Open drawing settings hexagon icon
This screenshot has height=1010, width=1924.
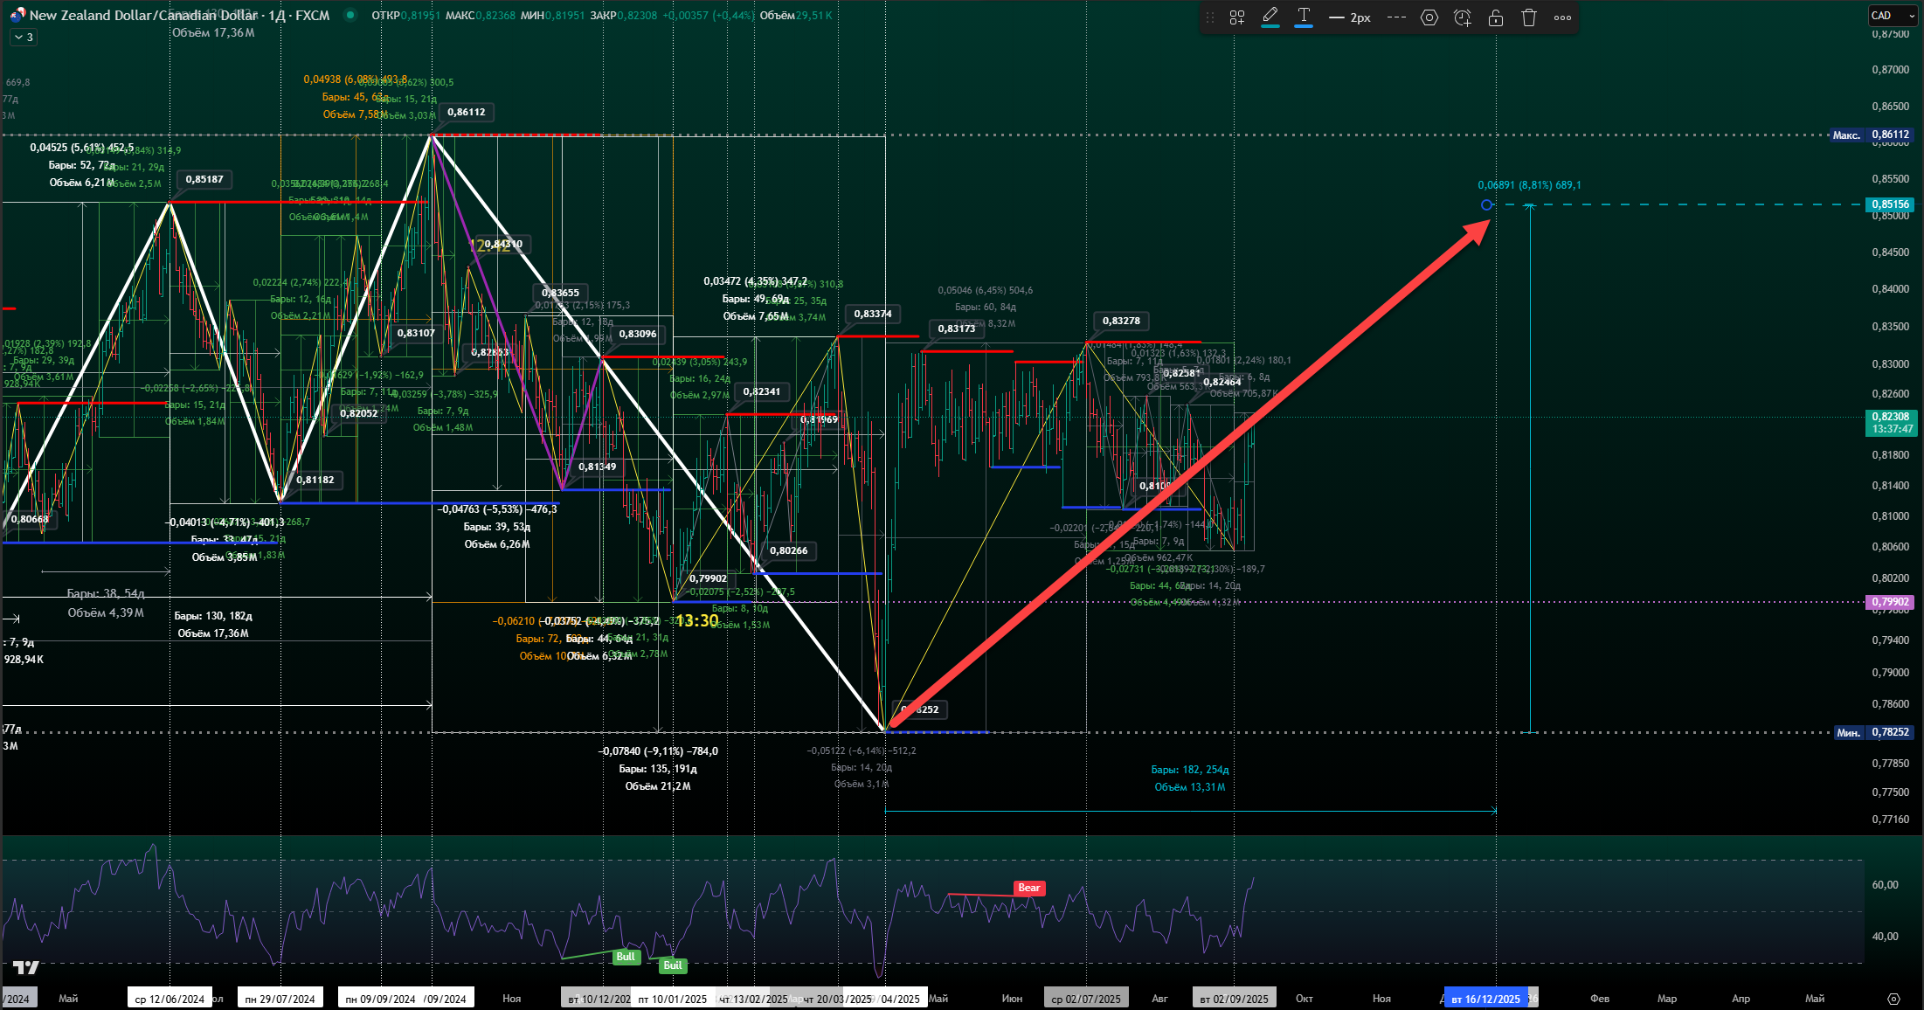(1429, 17)
